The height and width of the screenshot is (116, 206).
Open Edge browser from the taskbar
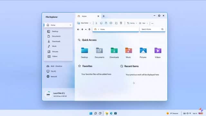pyautogui.click(x=111, y=113)
